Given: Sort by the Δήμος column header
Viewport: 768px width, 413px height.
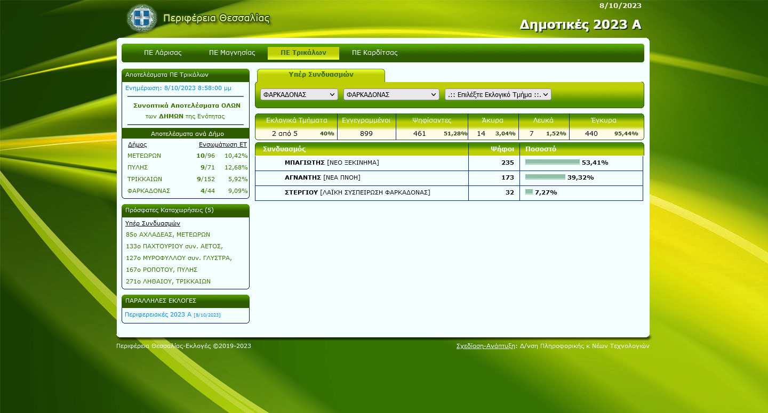Looking at the screenshot, I should tap(137, 144).
